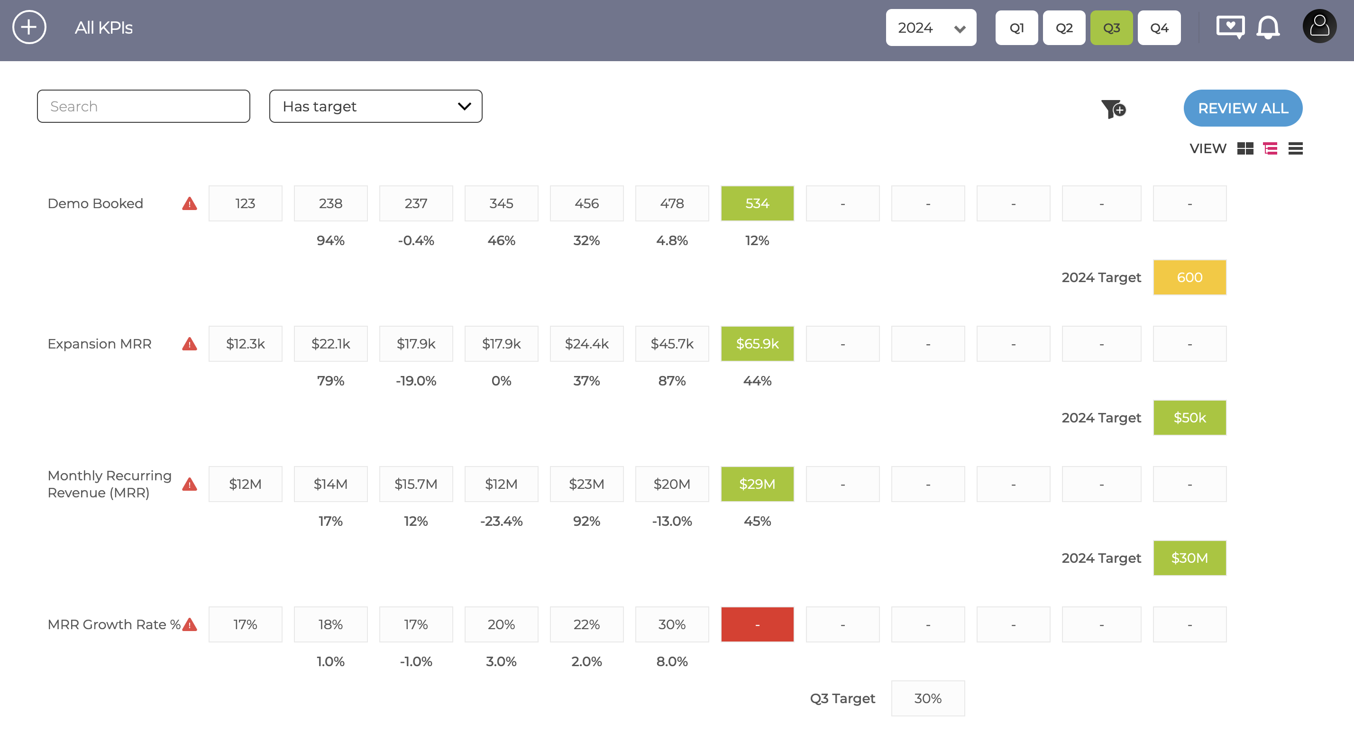Click the green $50k target cell
Viewport: 1354px width, 733px height.
(1189, 418)
